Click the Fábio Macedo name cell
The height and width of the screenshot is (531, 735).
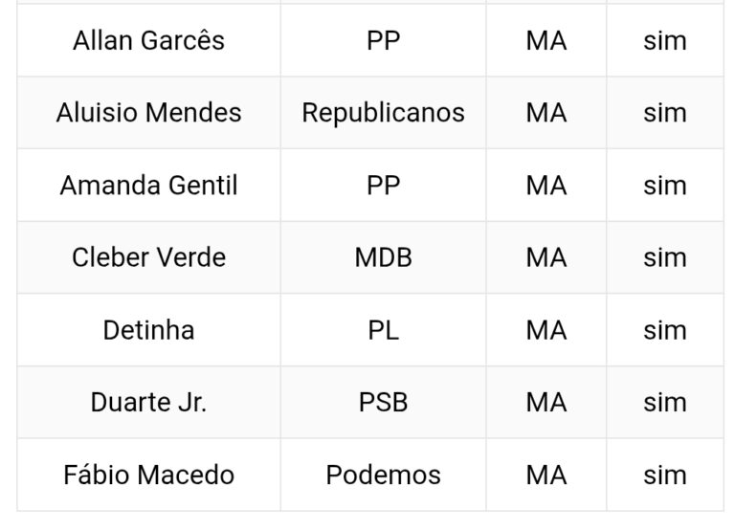click(148, 475)
